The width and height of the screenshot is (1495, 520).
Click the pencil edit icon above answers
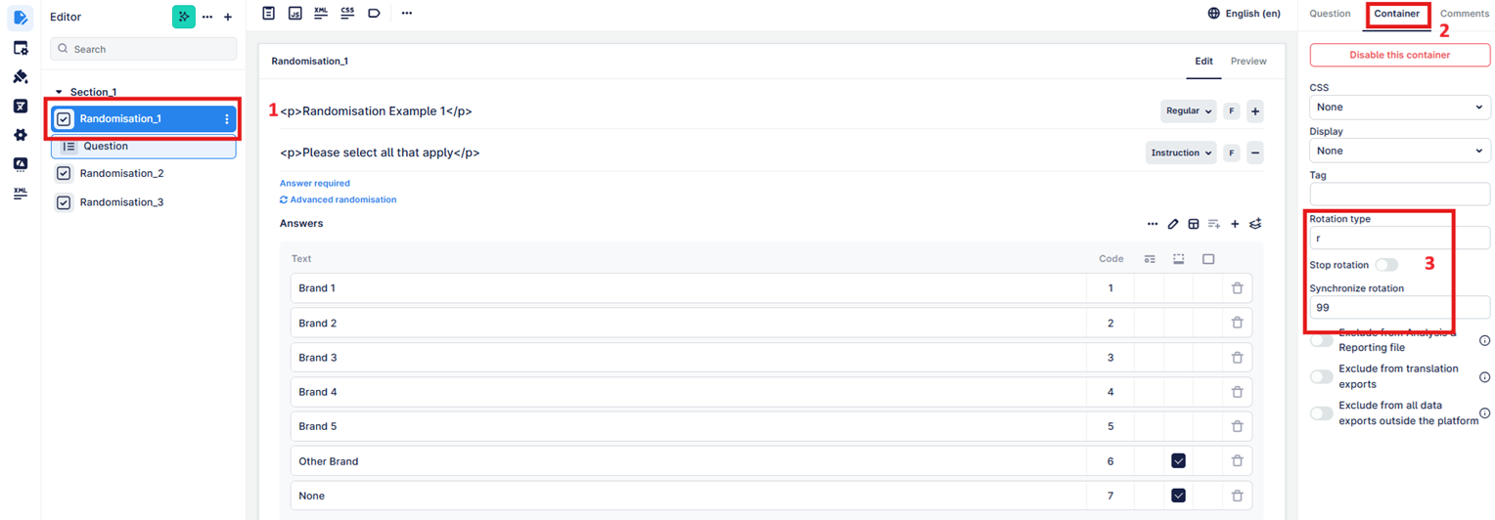(x=1173, y=224)
